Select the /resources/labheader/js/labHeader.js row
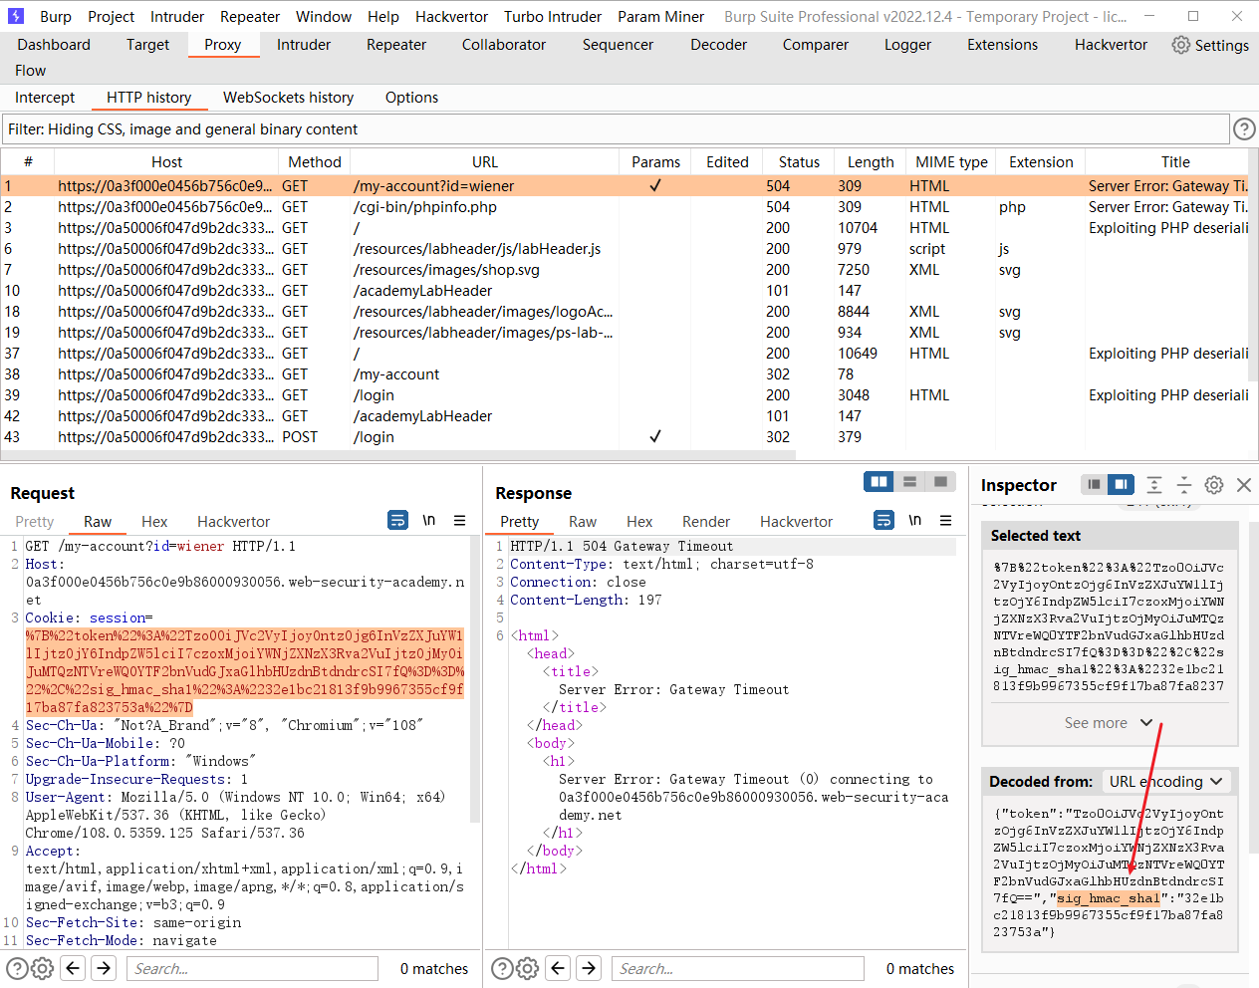Image resolution: width=1259 pixels, height=988 pixels. pos(625,249)
